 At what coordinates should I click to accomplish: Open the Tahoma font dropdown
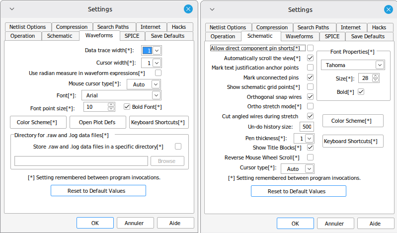click(380, 65)
